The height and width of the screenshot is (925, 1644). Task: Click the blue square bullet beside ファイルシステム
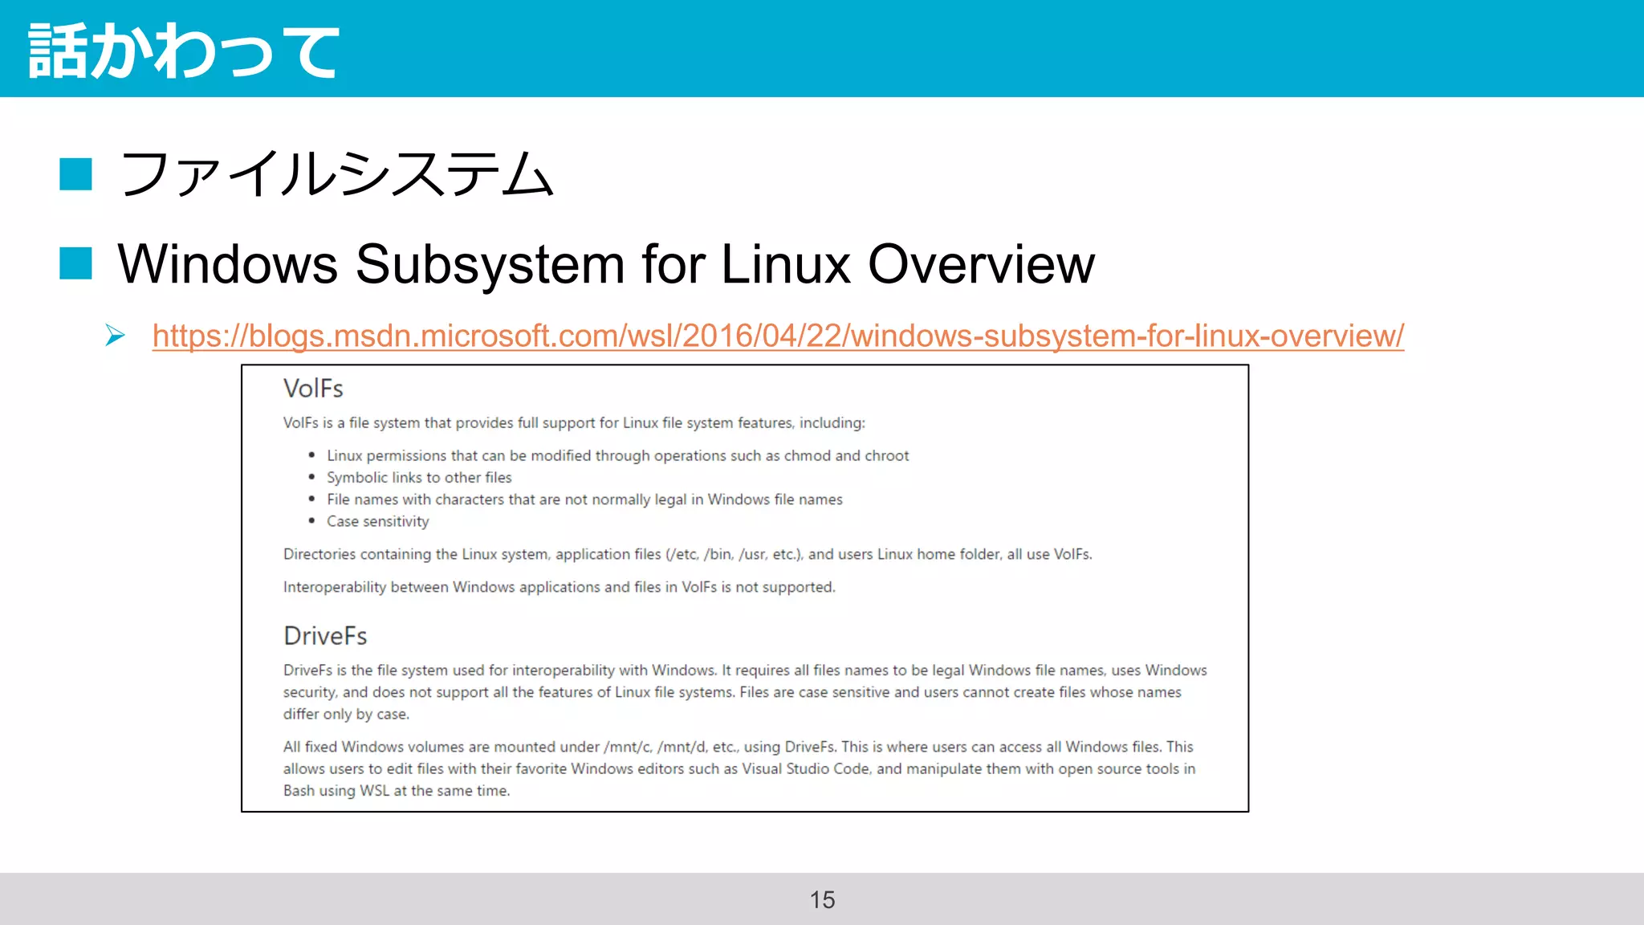click(x=76, y=174)
